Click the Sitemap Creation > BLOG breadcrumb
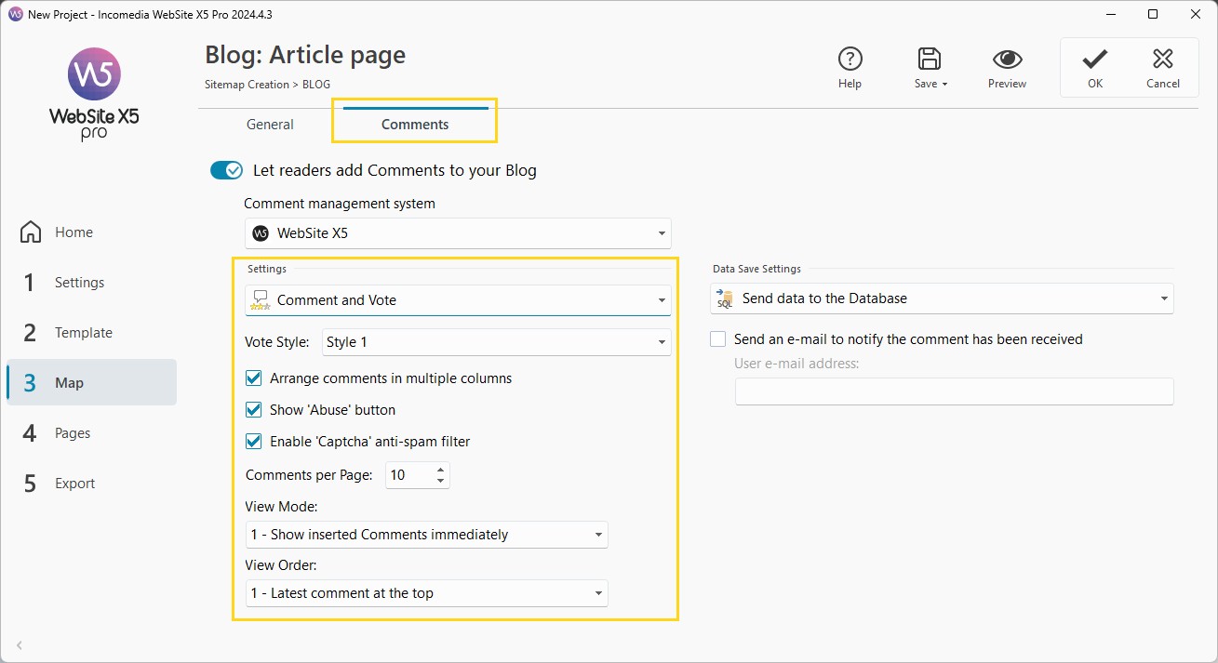This screenshot has height=663, width=1218. [x=267, y=84]
